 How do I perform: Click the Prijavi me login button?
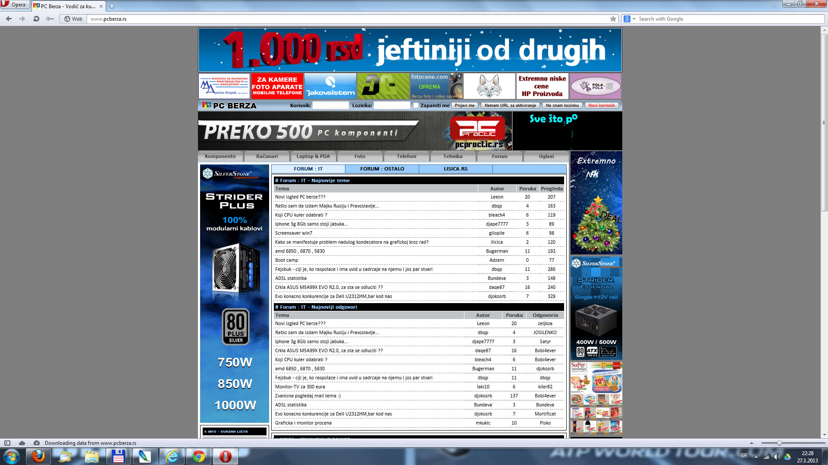pyautogui.click(x=464, y=105)
